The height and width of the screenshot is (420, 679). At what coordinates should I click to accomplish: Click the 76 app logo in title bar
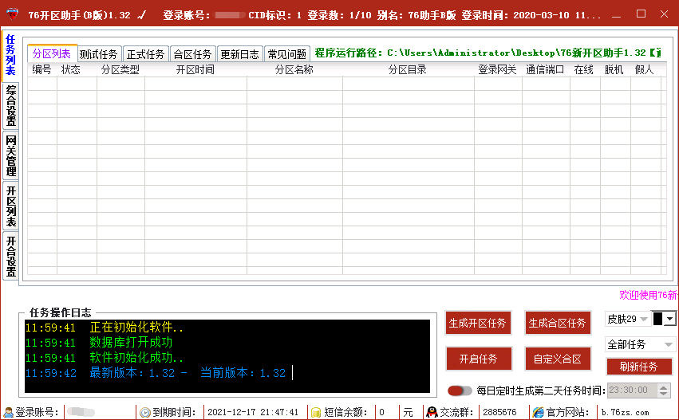tap(11, 14)
